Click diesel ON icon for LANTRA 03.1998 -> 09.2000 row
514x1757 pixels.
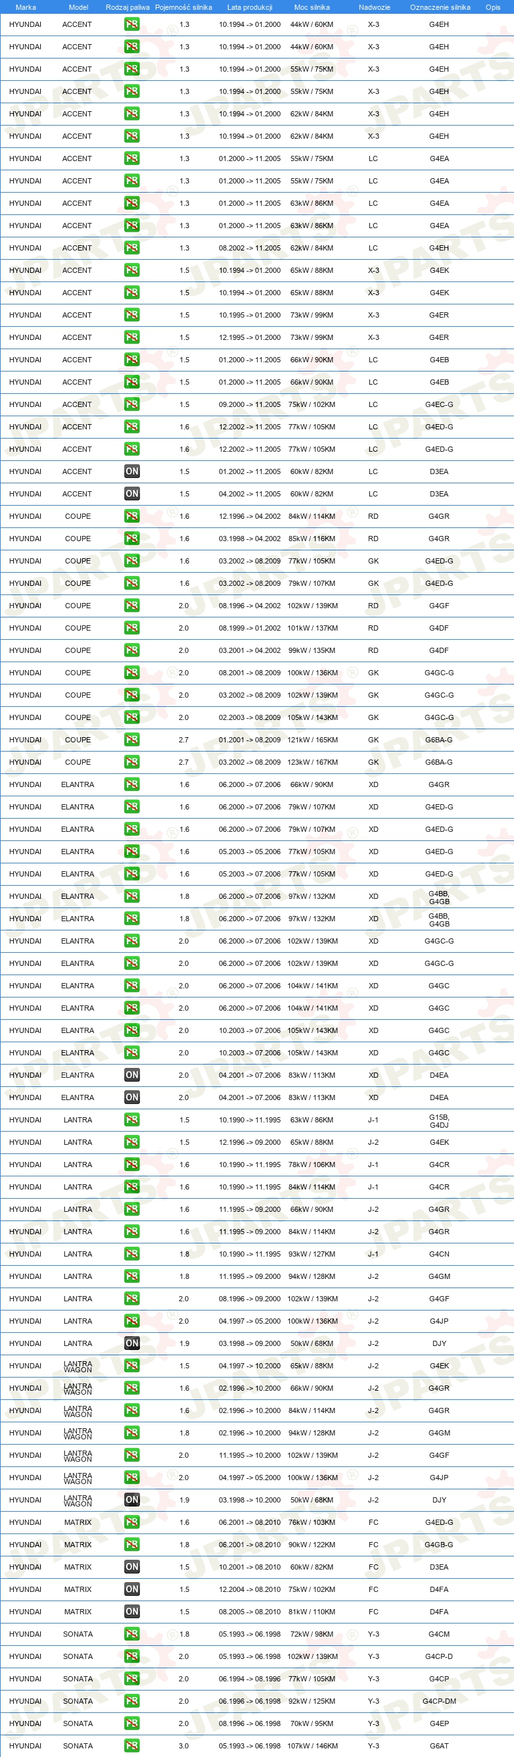[x=131, y=1343]
